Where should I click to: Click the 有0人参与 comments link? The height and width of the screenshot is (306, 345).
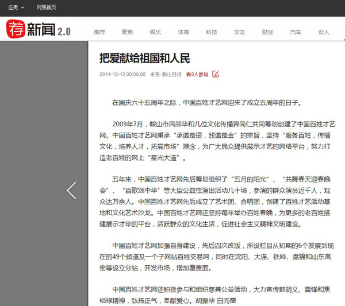197,74
